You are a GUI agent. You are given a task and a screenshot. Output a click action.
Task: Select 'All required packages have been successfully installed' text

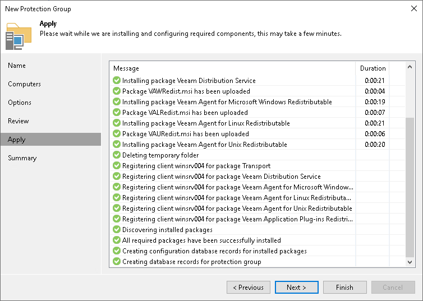(201, 240)
